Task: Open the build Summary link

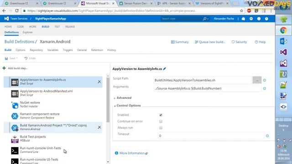Action: 180,42
